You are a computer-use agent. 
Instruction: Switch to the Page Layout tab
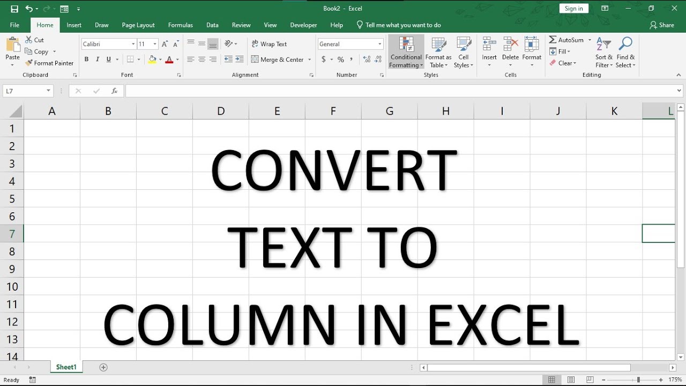click(x=138, y=25)
